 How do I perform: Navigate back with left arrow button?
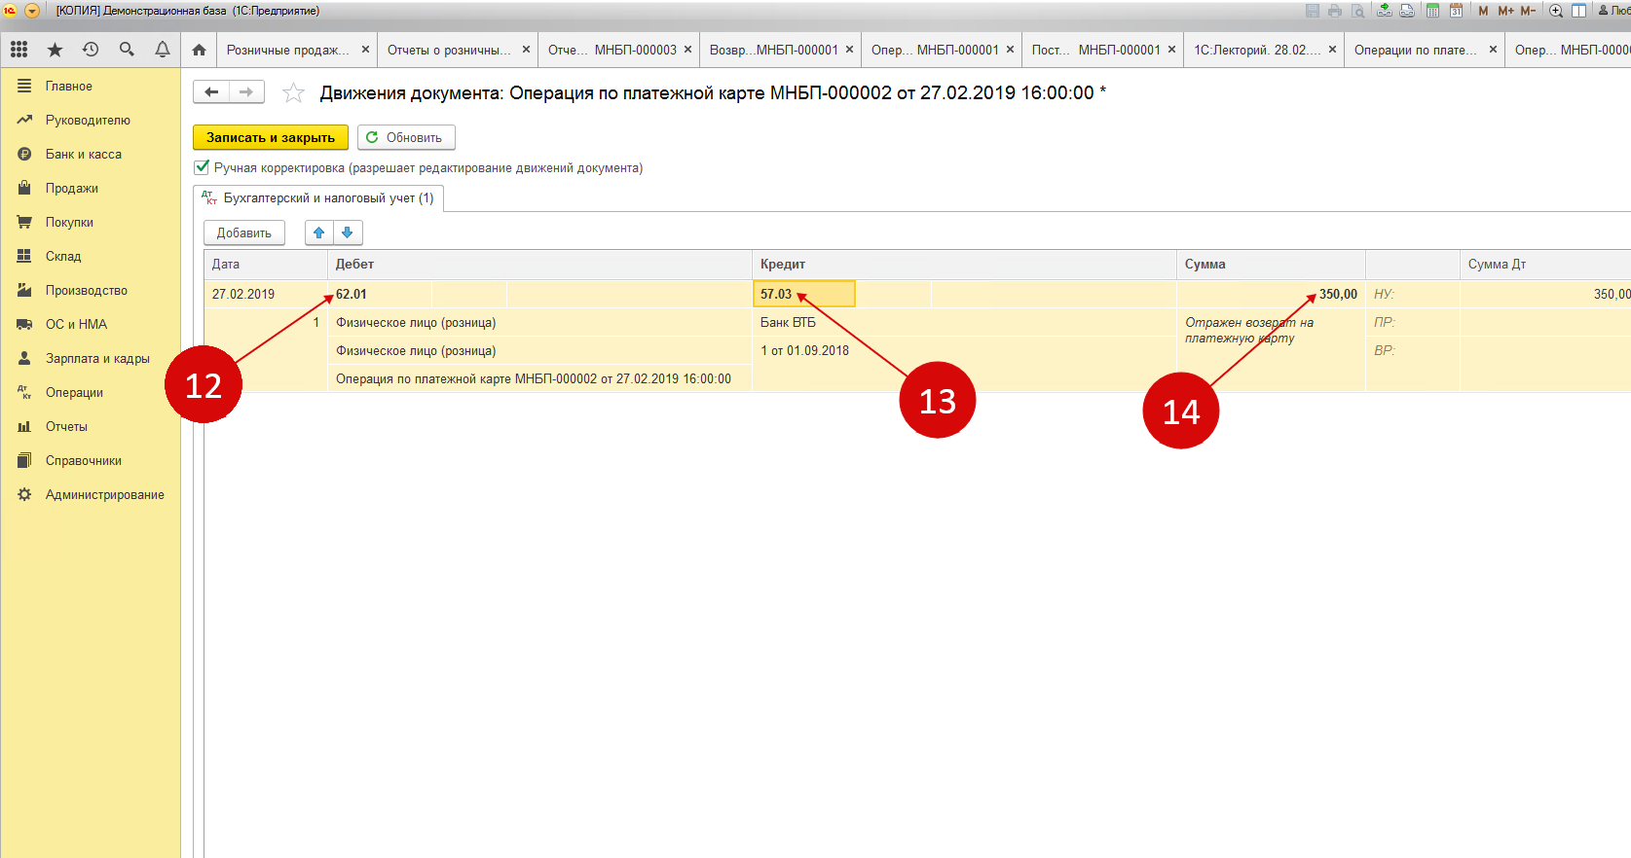pyautogui.click(x=211, y=92)
